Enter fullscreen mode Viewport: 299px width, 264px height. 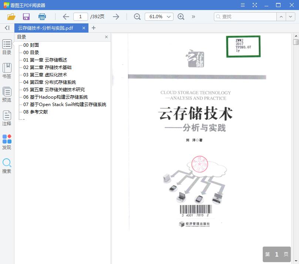point(255,5)
